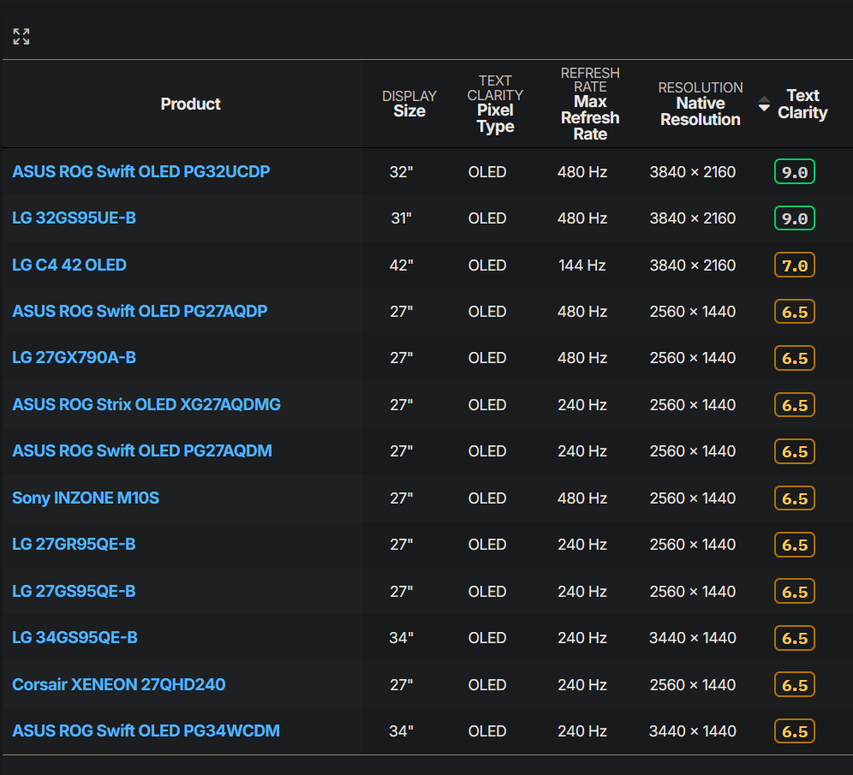Click the 7.0 score badge for LG C4
The width and height of the screenshot is (853, 775).
[x=794, y=265]
